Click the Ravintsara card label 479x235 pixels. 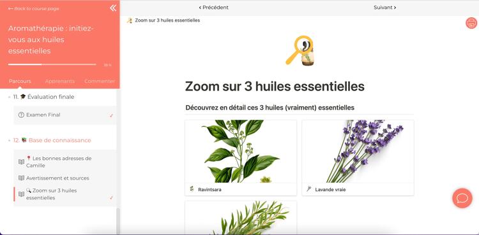tap(209, 190)
